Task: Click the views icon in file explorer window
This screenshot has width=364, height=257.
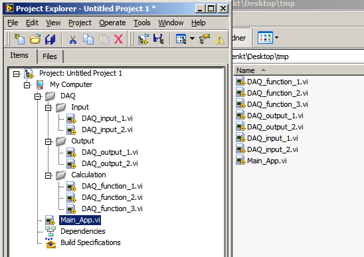Action: pyautogui.click(x=265, y=38)
